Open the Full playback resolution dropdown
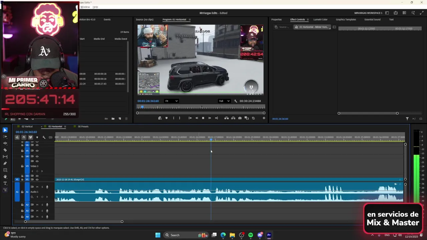The width and height of the screenshot is (427, 240). 224,101
